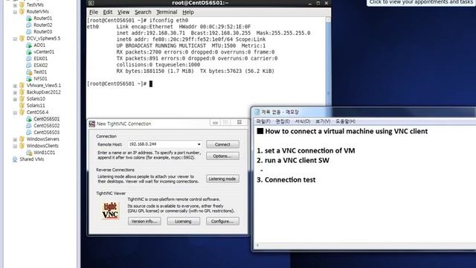The width and height of the screenshot is (476, 268).
Task: Click the Router02 VM icon
Action: coord(29,25)
